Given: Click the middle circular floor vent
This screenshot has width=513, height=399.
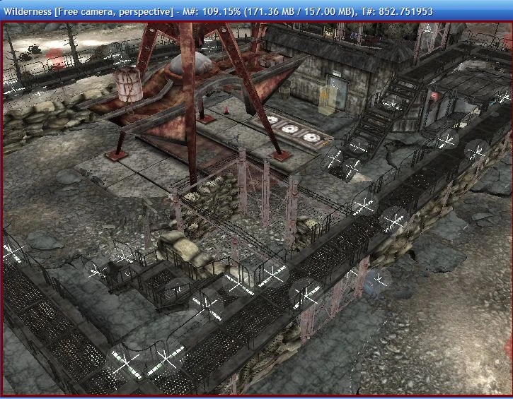Looking at the screenshot, I should 290,129.
